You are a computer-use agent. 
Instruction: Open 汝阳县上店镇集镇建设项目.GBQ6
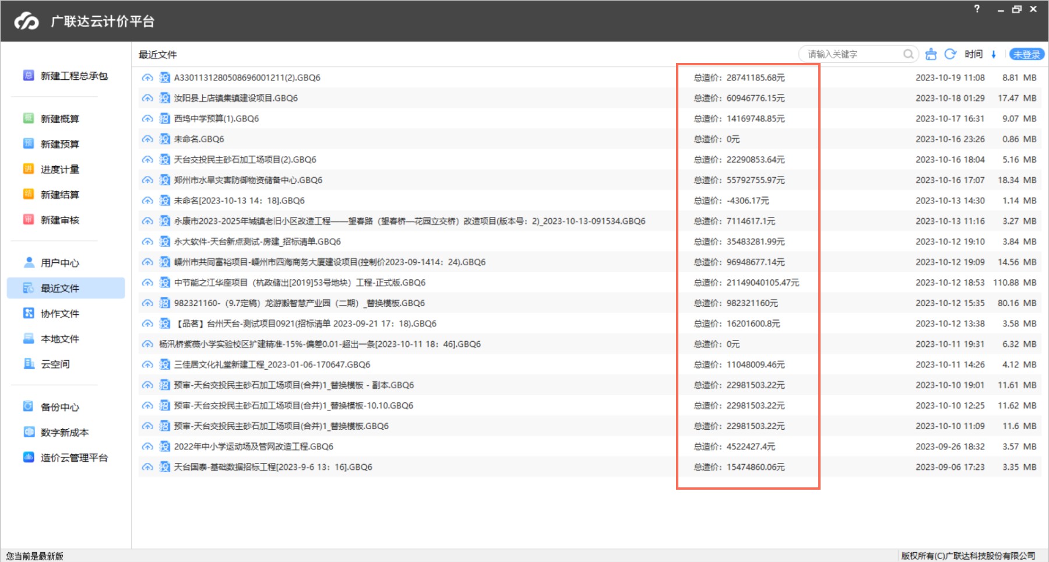pos(235,98)
